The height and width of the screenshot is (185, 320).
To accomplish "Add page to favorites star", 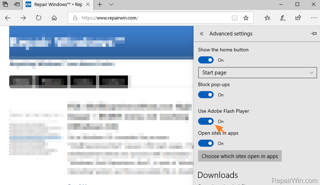I will coord(246,18).
